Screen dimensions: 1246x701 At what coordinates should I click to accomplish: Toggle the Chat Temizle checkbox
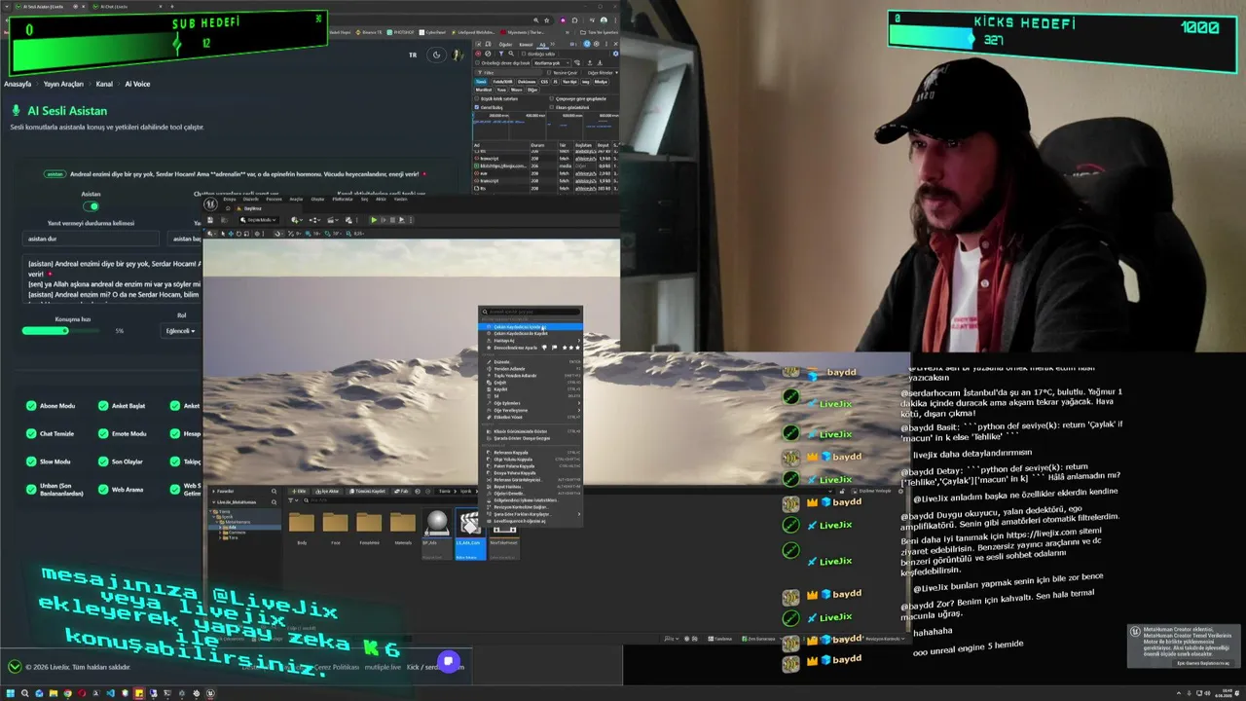32,433
